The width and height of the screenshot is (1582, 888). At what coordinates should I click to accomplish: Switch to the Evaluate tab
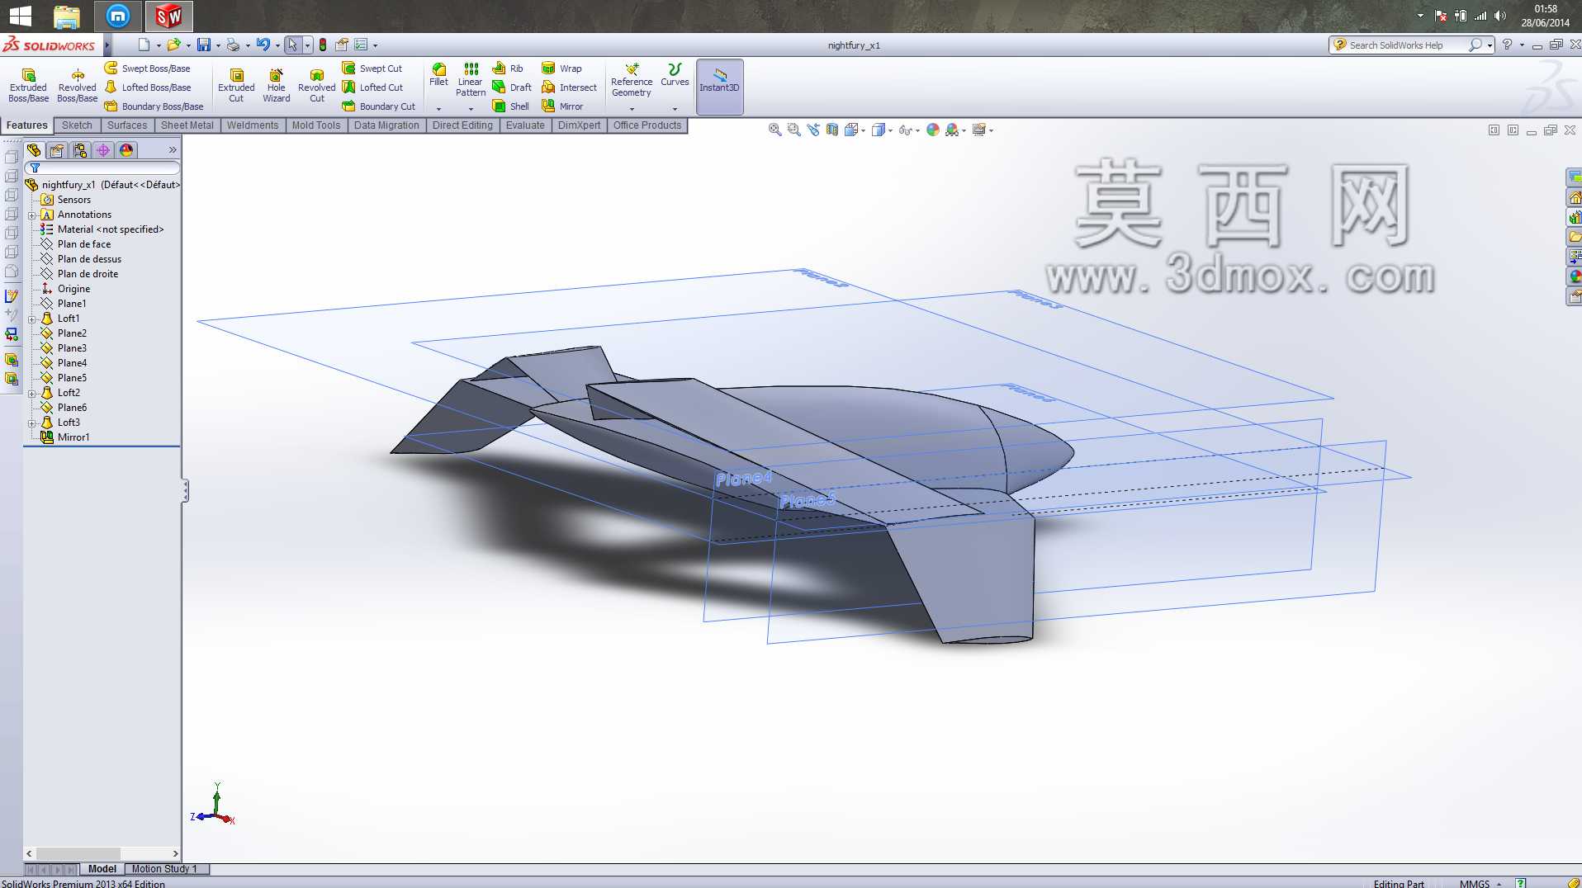(x=525, y=125)
